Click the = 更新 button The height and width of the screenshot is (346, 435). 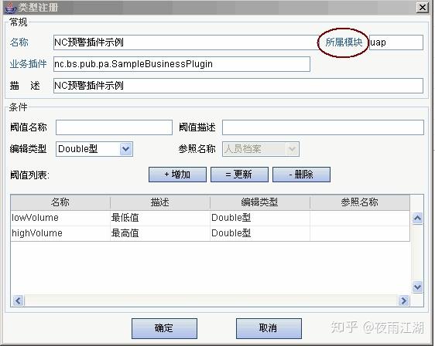pos(239,175)
